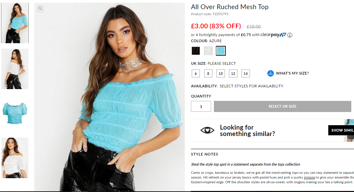Select UK size 6
This screenshot has width=354, height=192.
point(196,73)
